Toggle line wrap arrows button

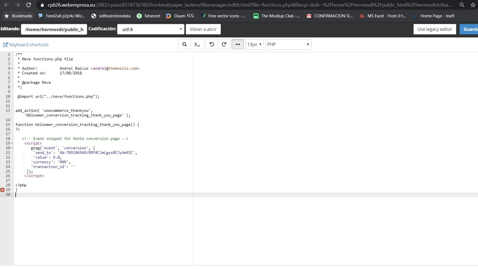click(238, 44)
